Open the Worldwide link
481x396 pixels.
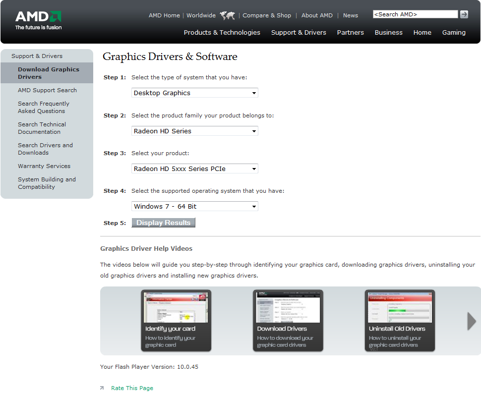point(201,15)
